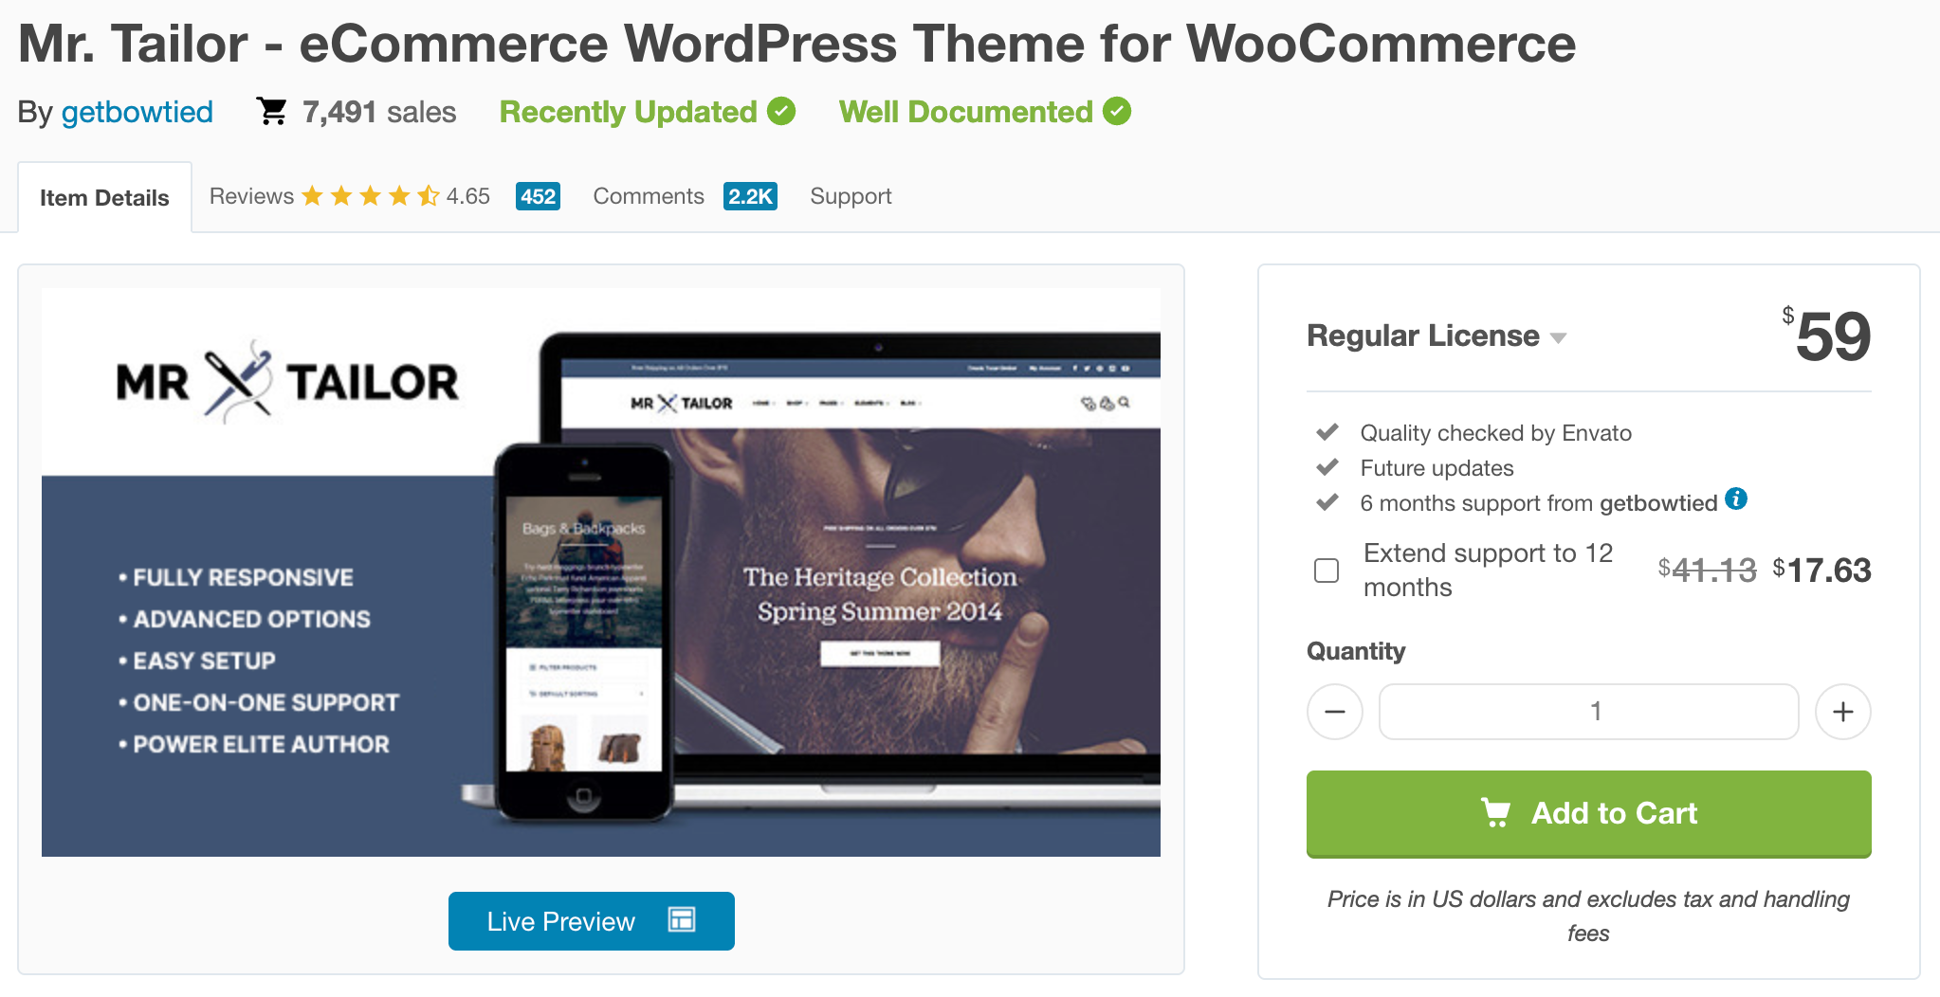
Task: Click the Mr Tailor preview image
Action: pos(601,572)
